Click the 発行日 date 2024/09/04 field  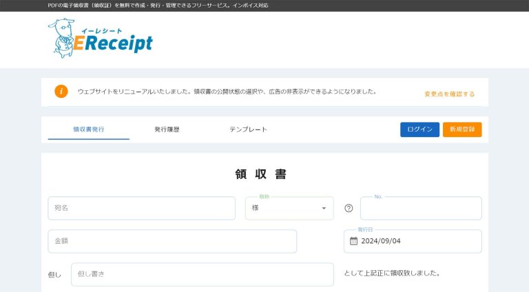pos(413,242)
